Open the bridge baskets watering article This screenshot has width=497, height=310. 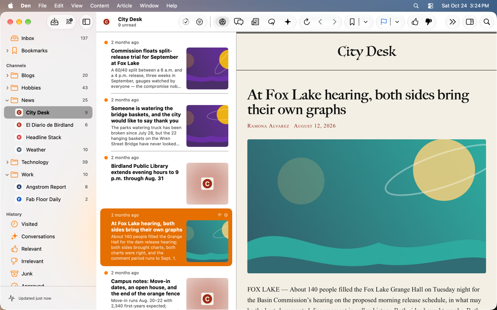[x=166, y=123]
